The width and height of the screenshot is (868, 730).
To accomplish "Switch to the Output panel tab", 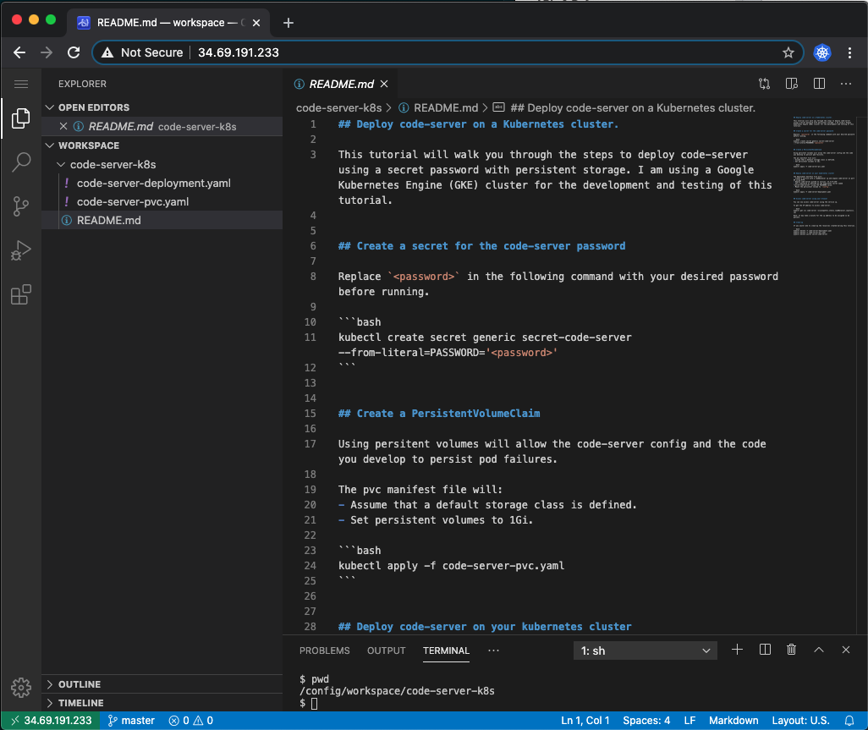I will click(386, 650).
